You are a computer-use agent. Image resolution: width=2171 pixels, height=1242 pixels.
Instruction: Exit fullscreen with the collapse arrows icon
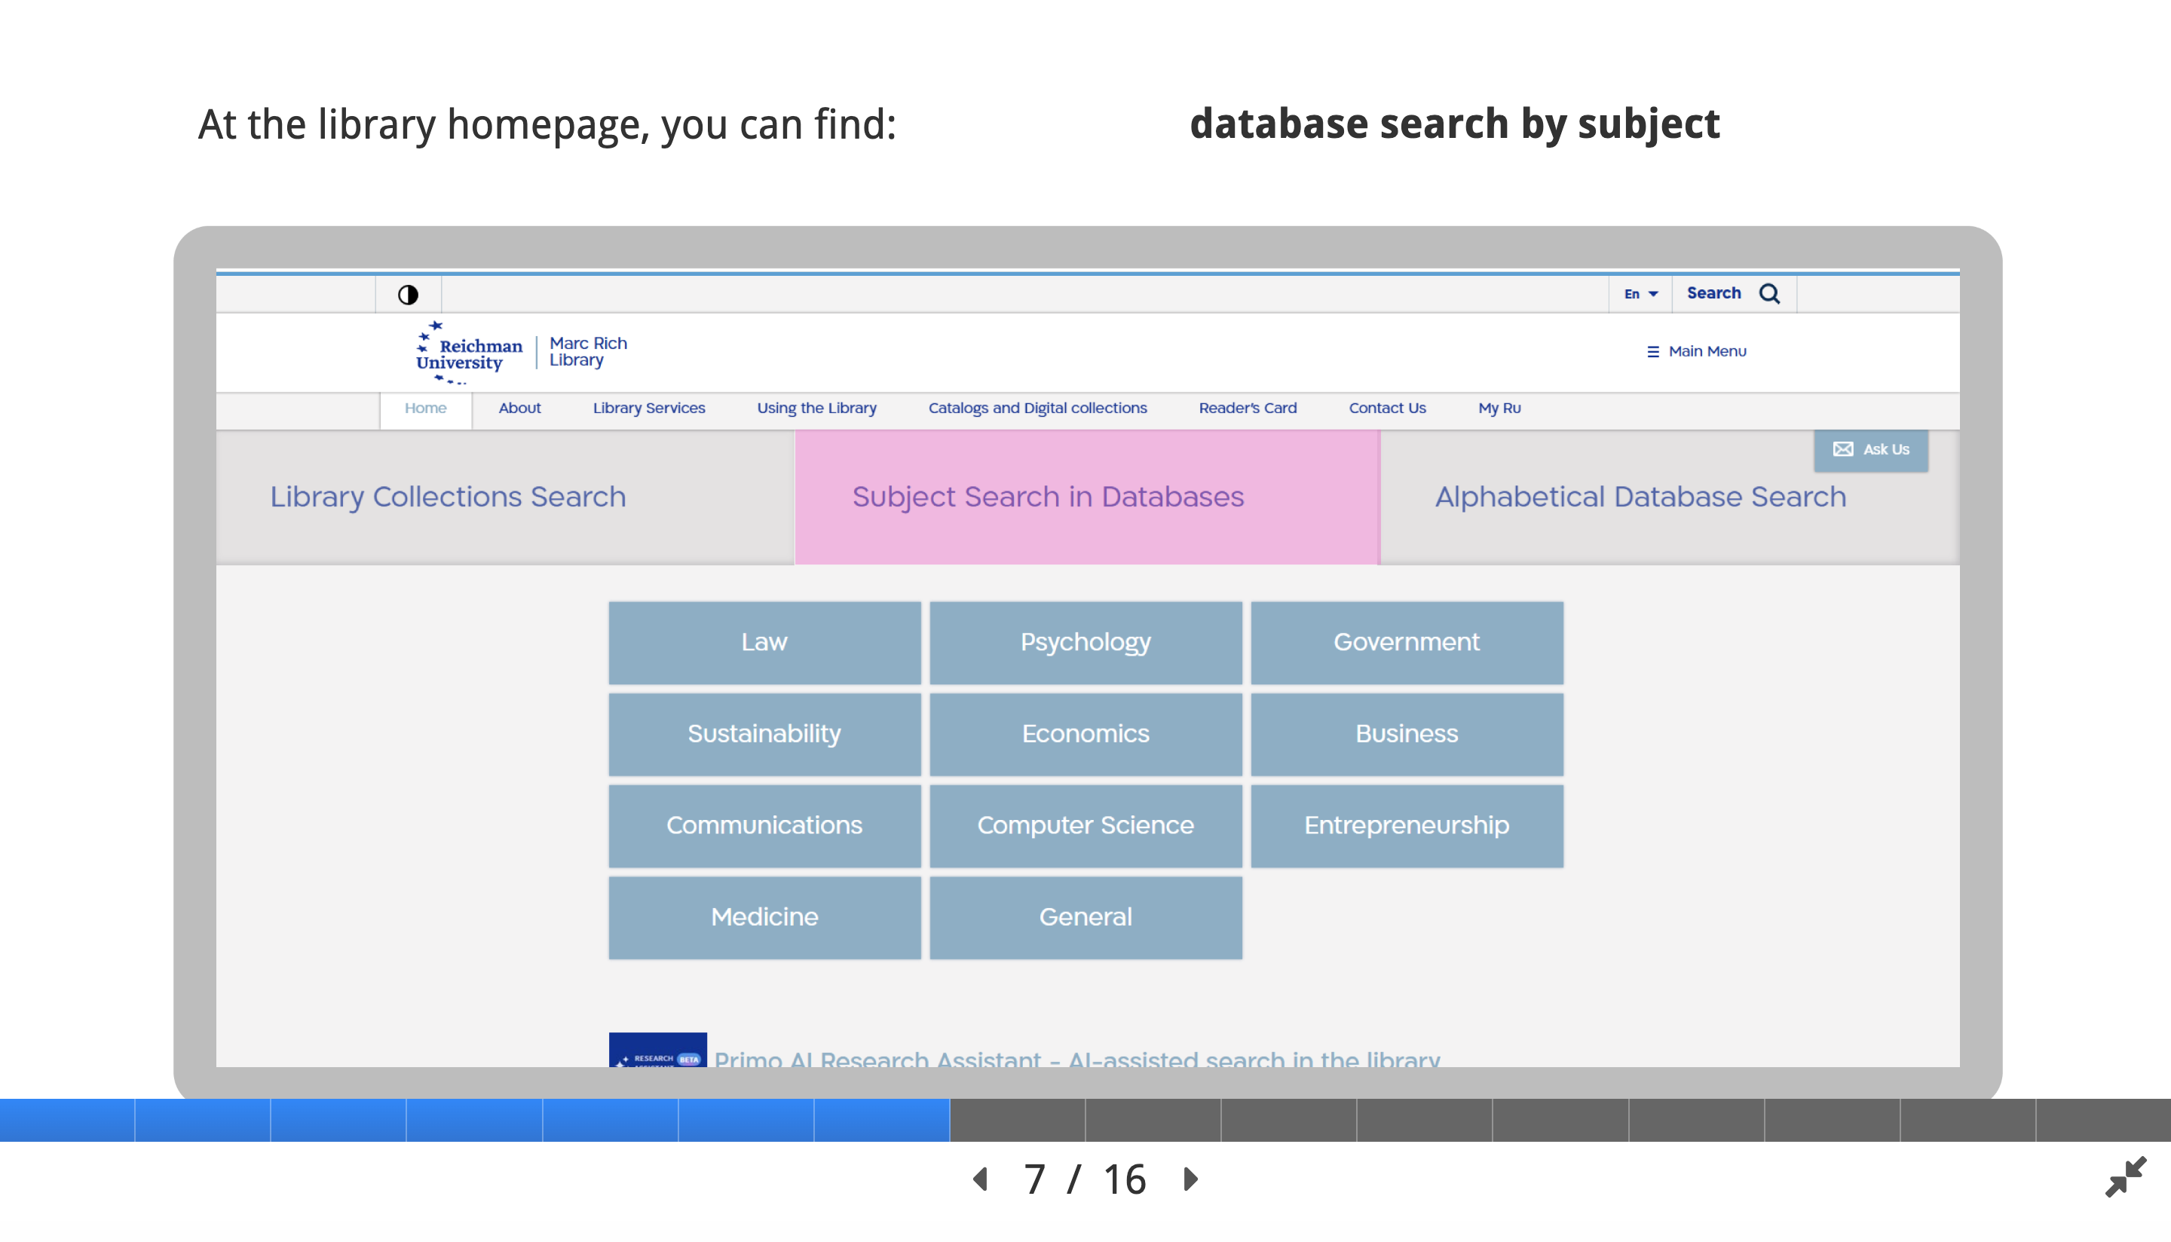point(2124,1177)
